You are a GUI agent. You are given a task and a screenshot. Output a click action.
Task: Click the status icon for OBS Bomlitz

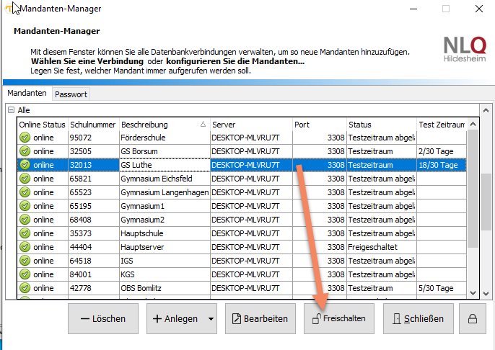pos(25,288)
